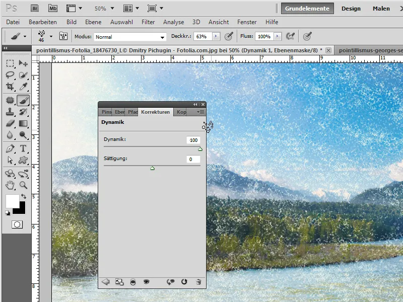Select the Gradient tool
This screenshot has width=403, height=302.
click(x=23, y=123)
